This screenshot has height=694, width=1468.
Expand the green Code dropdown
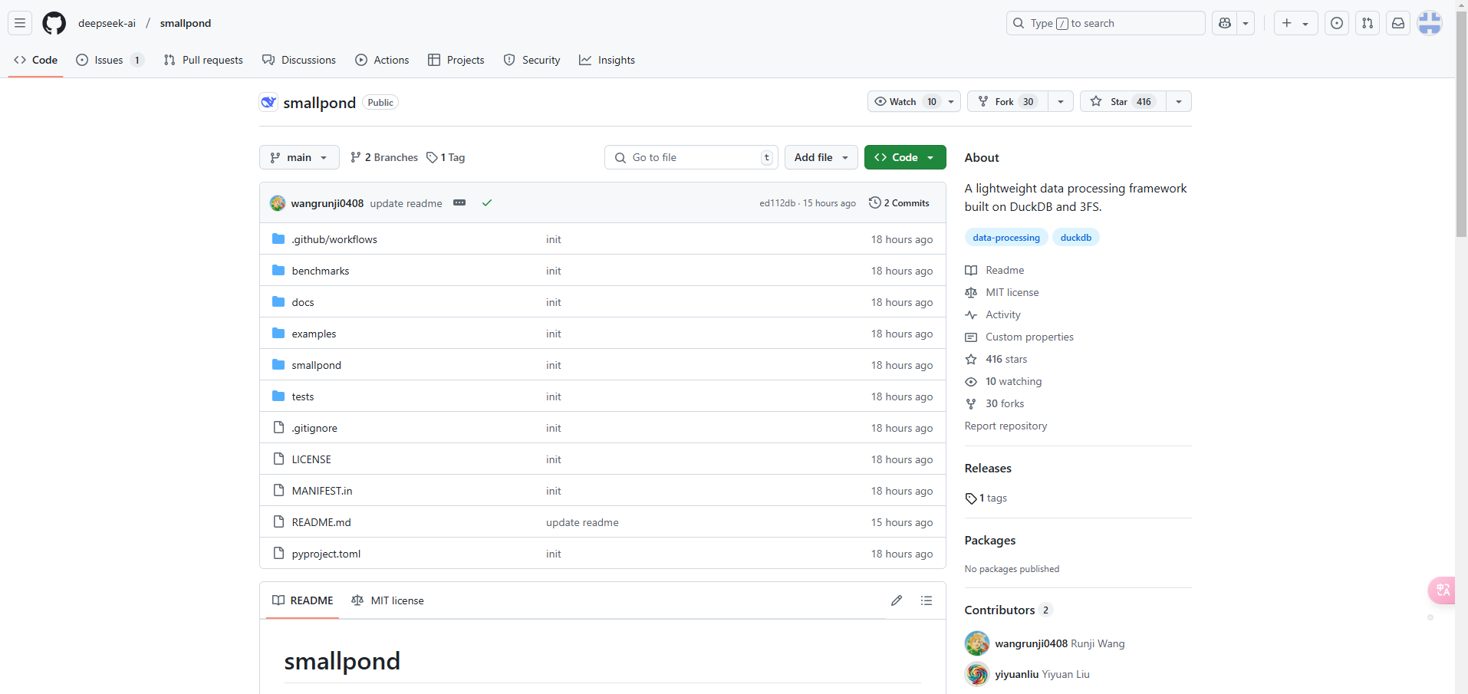931,157
